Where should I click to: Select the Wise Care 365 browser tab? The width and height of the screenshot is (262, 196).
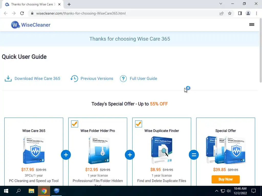point(33,4)
